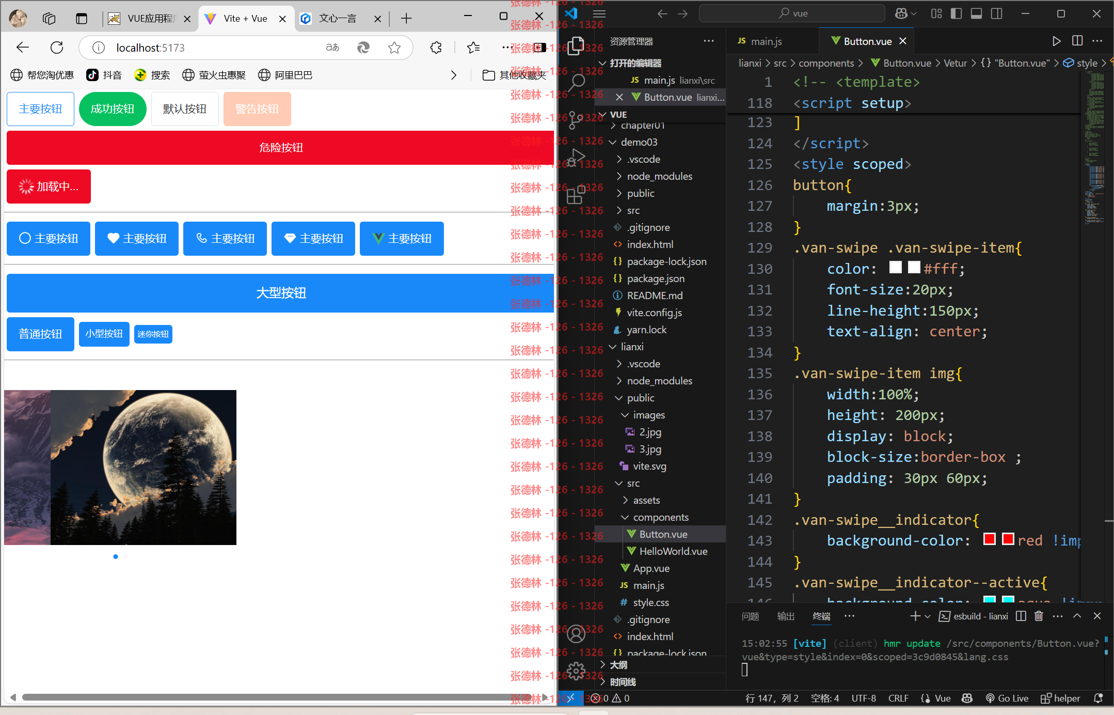
Task: Click the VS Code search command box
Action: (x=792, y=13)
